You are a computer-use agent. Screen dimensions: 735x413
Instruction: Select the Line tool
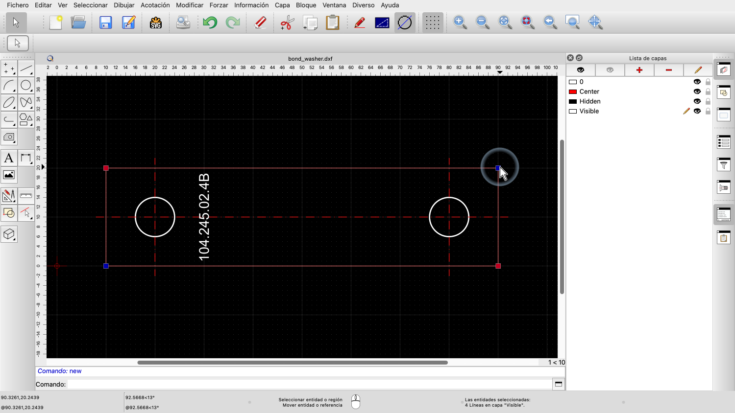pos(26,69)
